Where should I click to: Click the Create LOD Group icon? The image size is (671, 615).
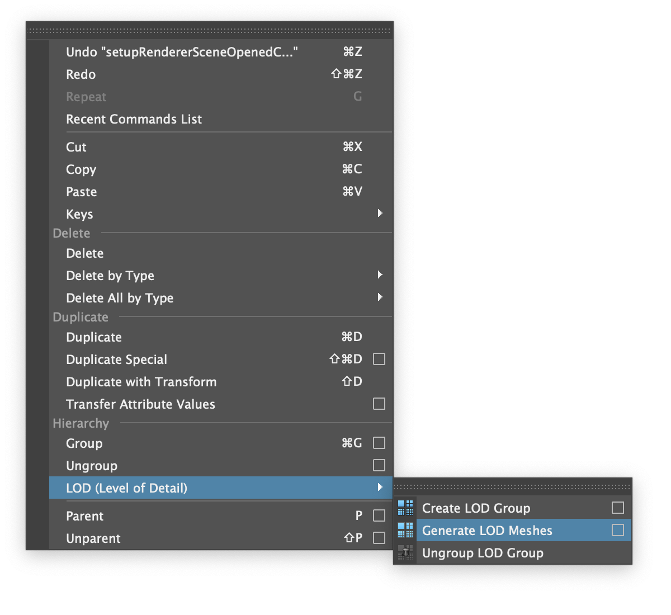click(405, 508)
